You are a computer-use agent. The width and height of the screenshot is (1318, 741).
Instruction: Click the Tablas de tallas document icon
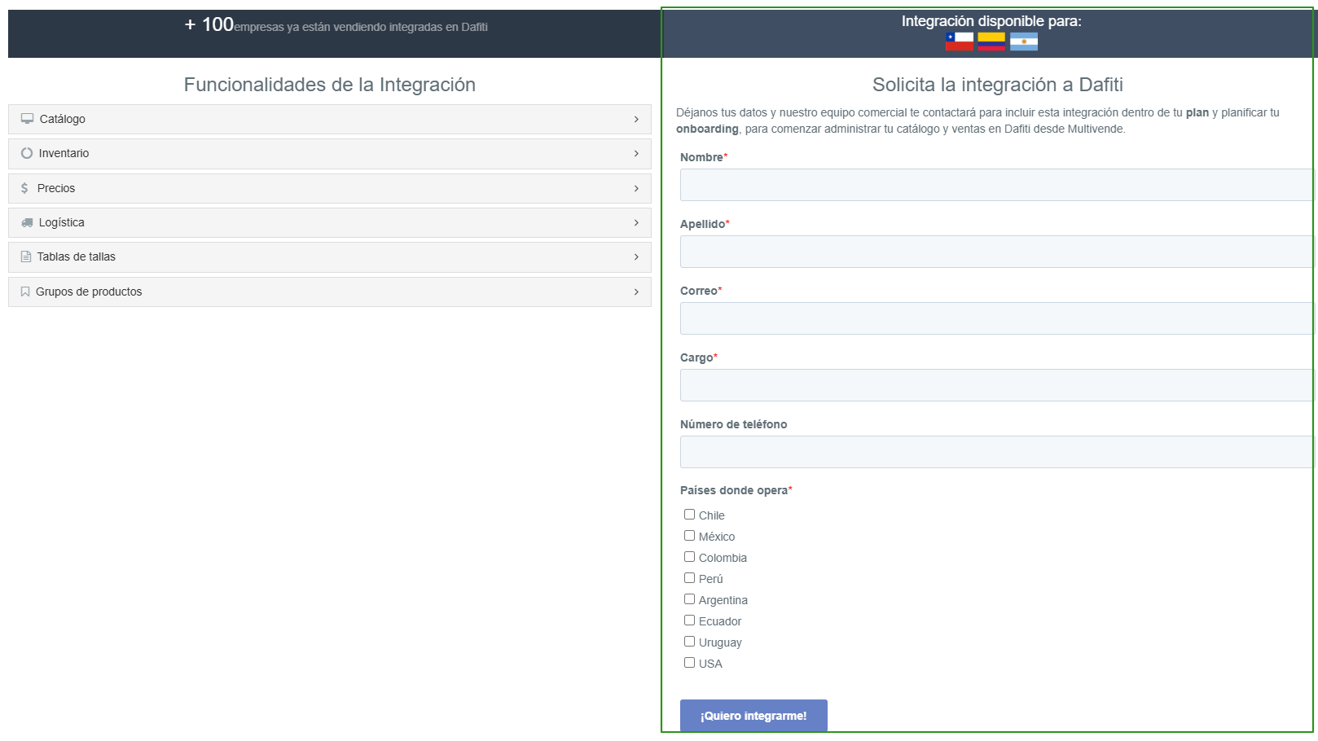tap(26, 256)
